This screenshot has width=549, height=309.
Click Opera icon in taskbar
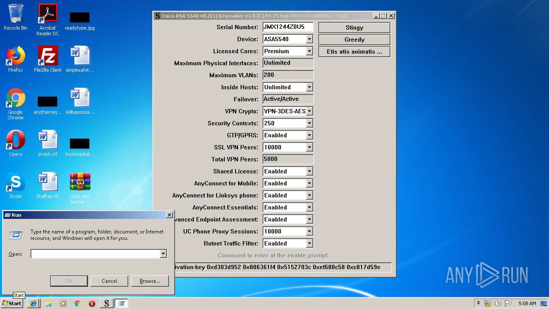point(92,303)
